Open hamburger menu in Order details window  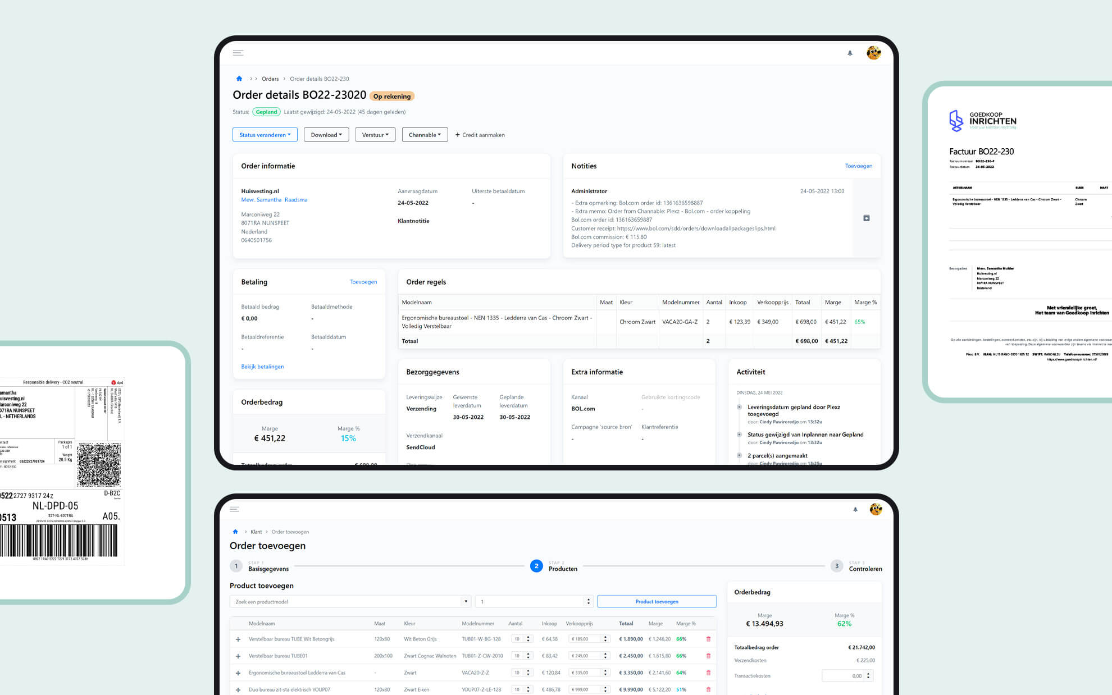238,53
